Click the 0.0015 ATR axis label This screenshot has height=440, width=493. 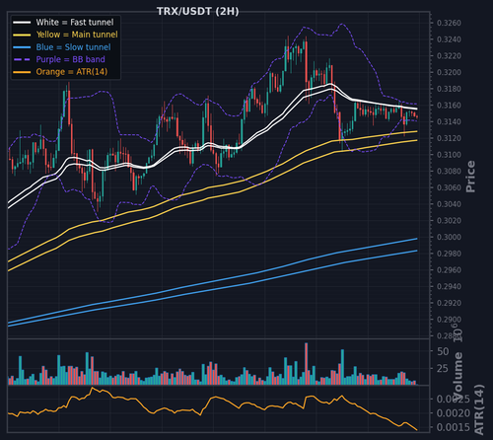click(454, 427)
